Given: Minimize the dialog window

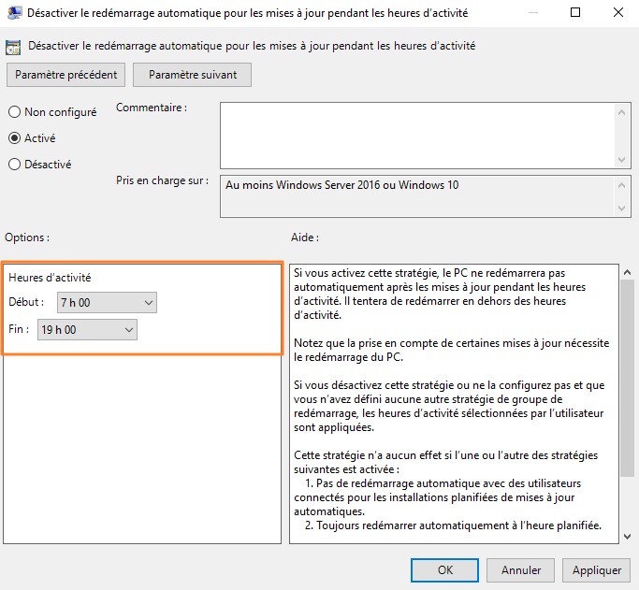Looking at the screenshot, I should click(532, 12).
